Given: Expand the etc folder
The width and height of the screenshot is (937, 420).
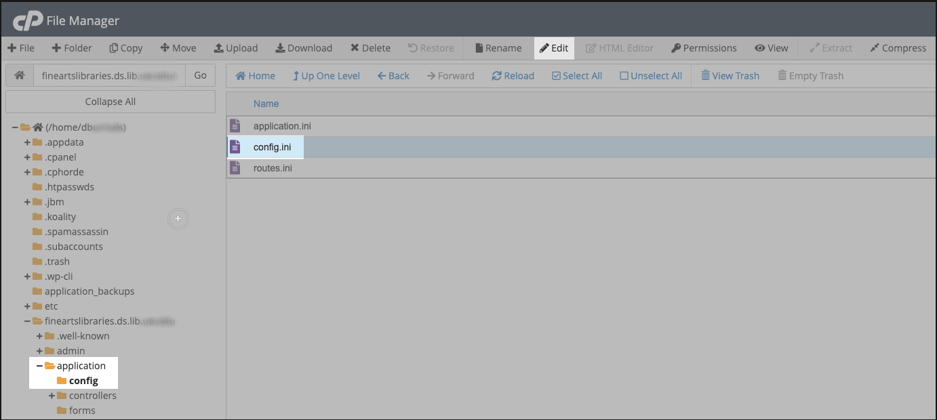Looking at the screenshot, I should tap(27, 306).
